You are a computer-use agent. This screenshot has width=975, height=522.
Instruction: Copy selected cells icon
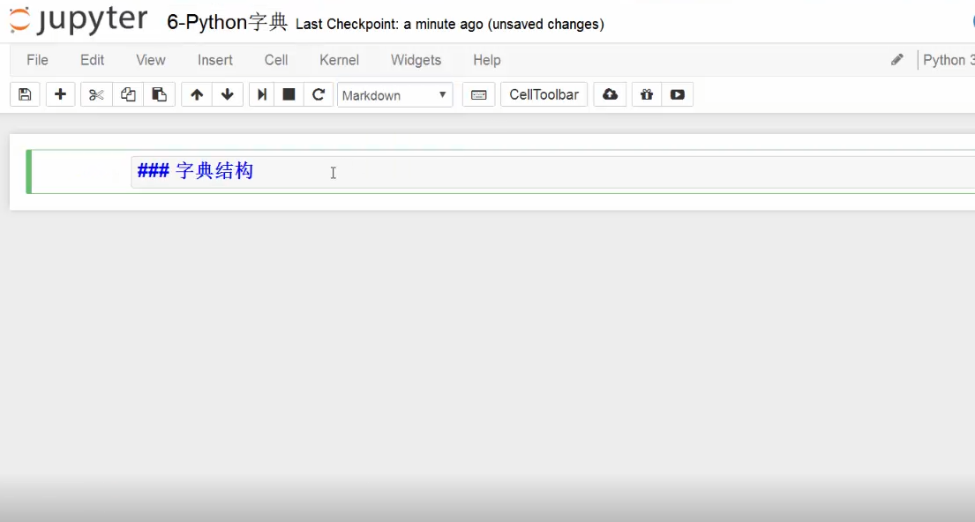point(128,95)
